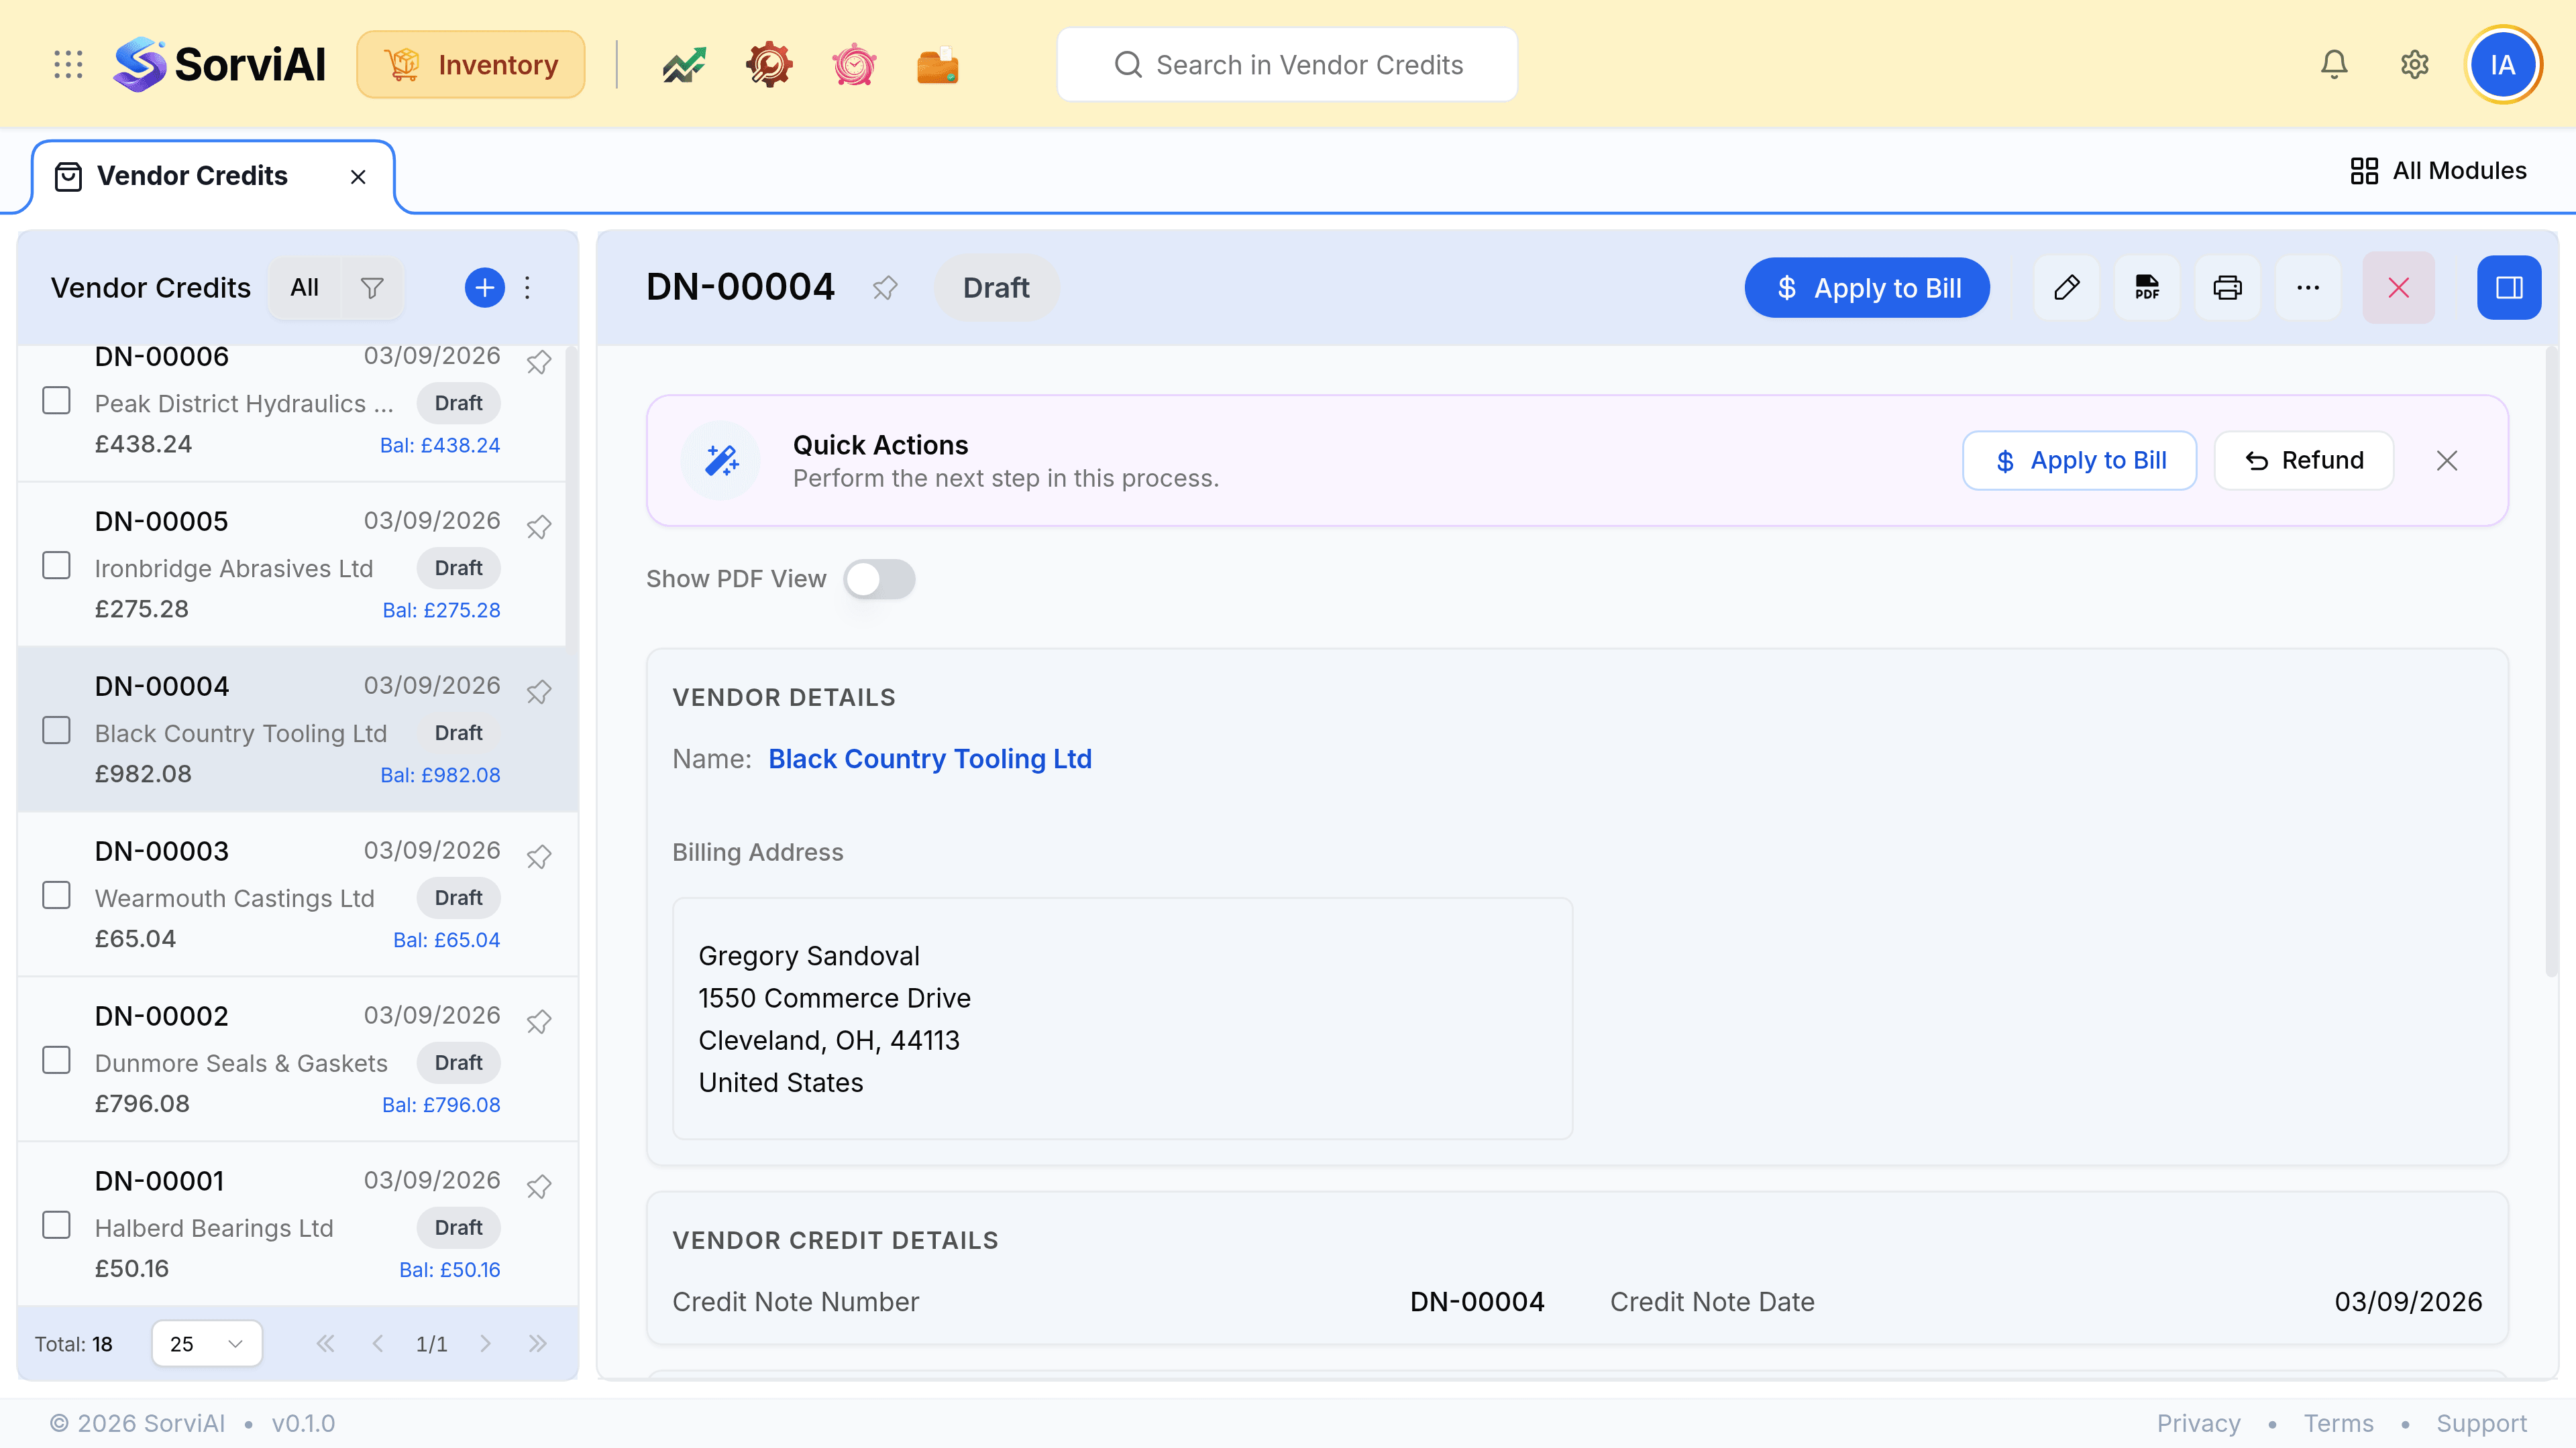The width and height of the screenshot is (2576, 1448).
Task: Click the detail pane vertical scrollbar
Action: coord(2551,662)
